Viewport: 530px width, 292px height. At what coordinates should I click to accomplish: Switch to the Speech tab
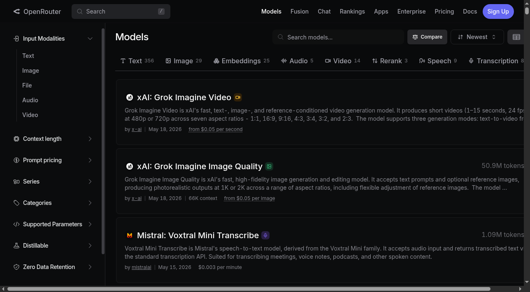coord(438,61)
